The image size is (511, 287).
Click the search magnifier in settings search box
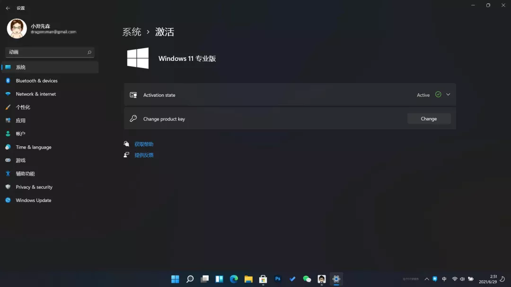[89, 52]
